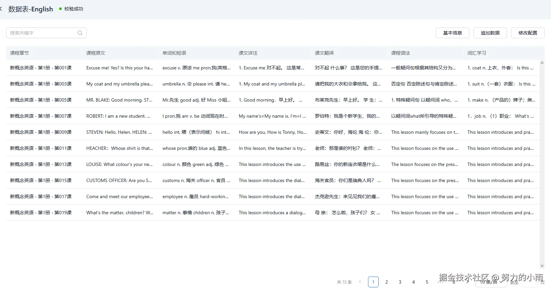
Task: Click cell 'The lesson focuses on the pres...'
Action: [425, 164]
